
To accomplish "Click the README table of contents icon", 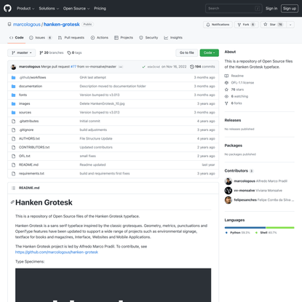I will 14,188.
